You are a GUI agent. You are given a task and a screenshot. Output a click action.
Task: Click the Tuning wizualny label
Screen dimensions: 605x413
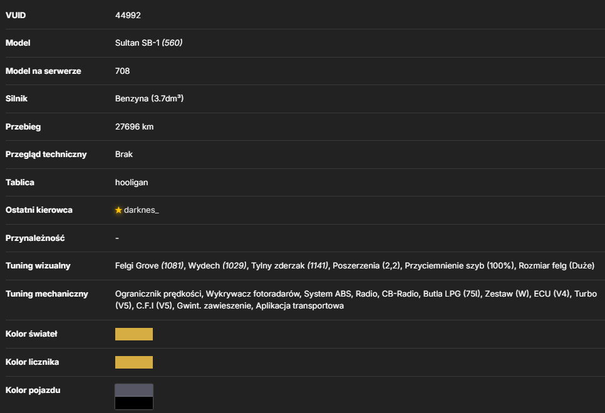(x=38, y=266)
